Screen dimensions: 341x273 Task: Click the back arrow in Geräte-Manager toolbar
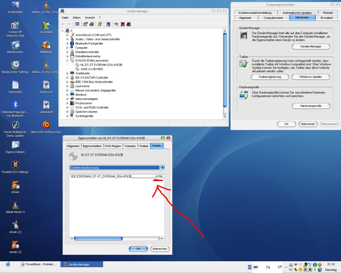(x=63, y=24)
